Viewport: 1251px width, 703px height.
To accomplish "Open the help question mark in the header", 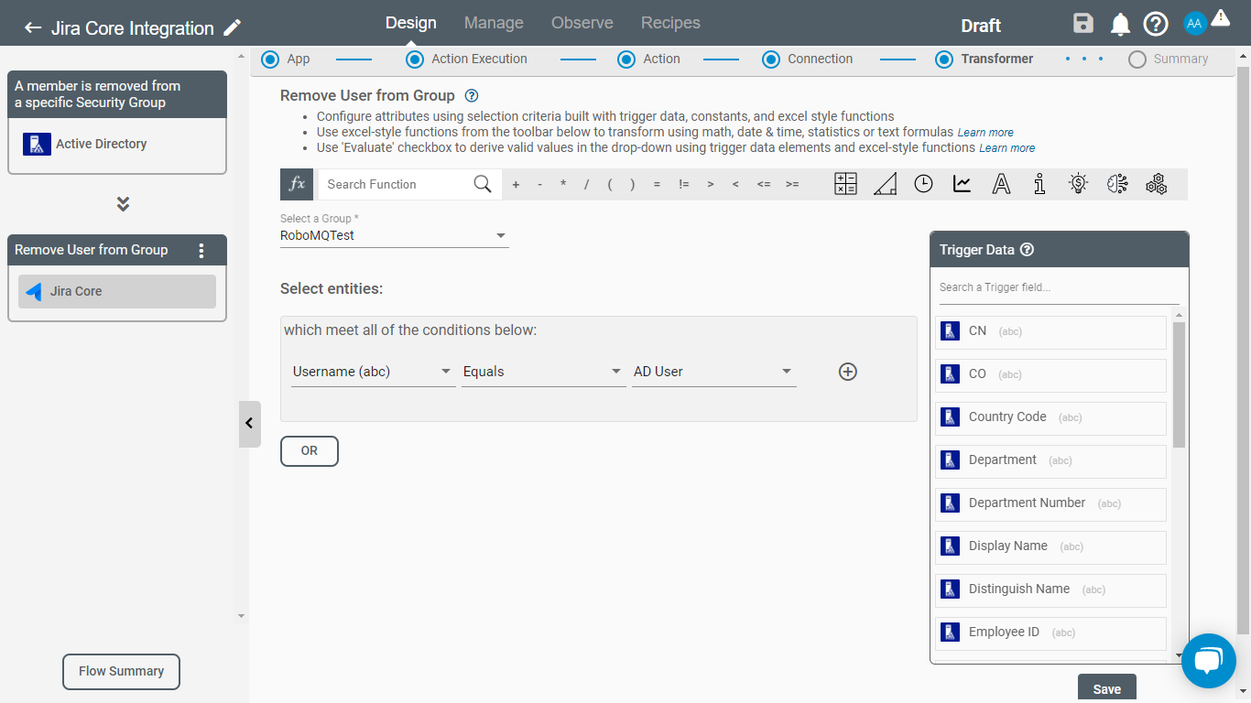I will pos(1156,24).
